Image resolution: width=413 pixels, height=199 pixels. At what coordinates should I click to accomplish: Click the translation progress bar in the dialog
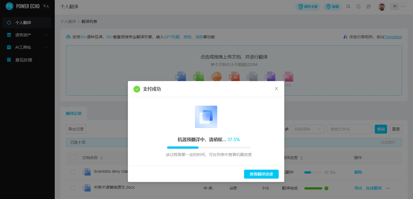click(x=209, y=147)
